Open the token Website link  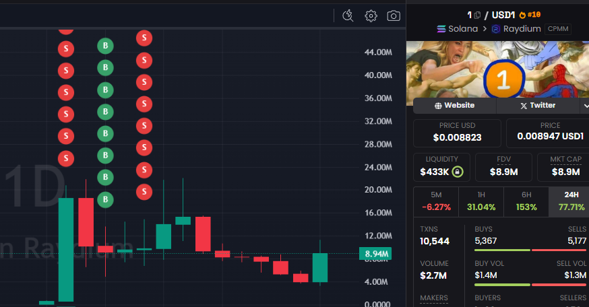click(x=454, y=106)
